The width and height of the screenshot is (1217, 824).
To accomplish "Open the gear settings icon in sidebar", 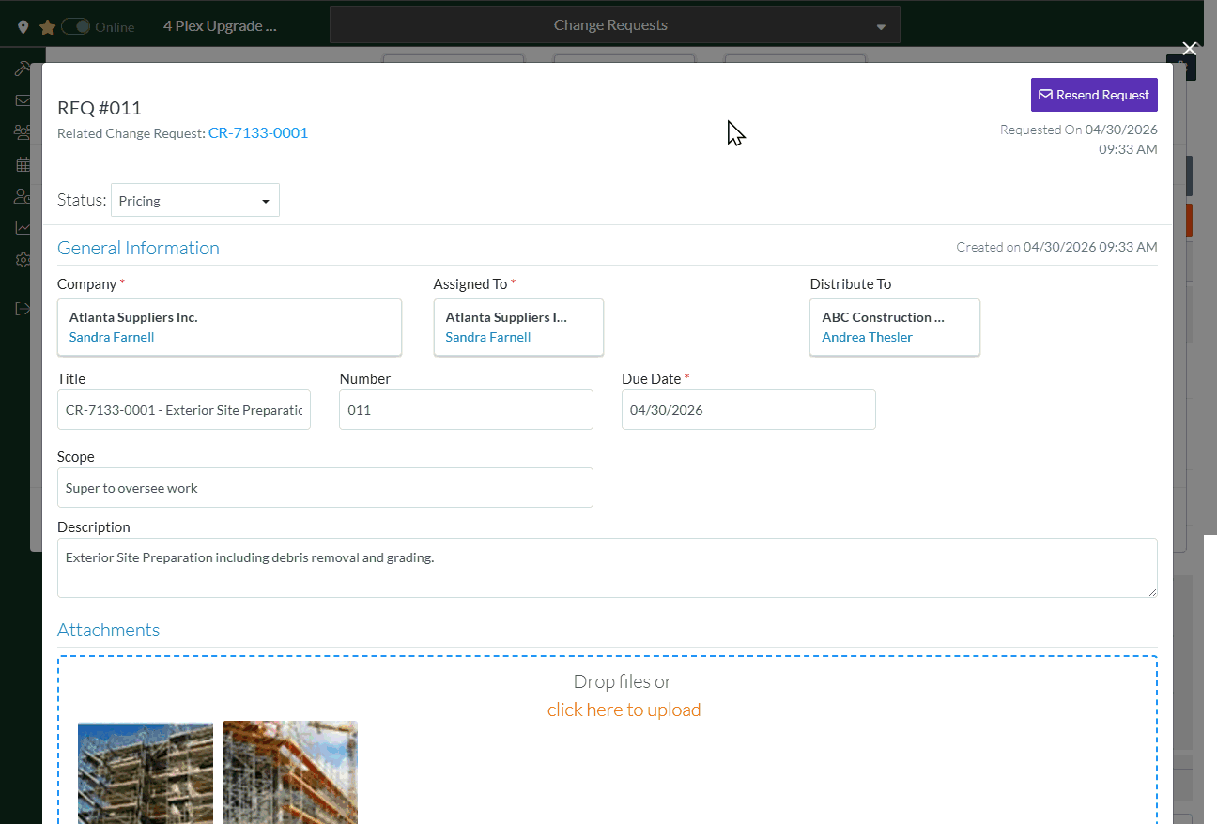I will coord(22,260).
